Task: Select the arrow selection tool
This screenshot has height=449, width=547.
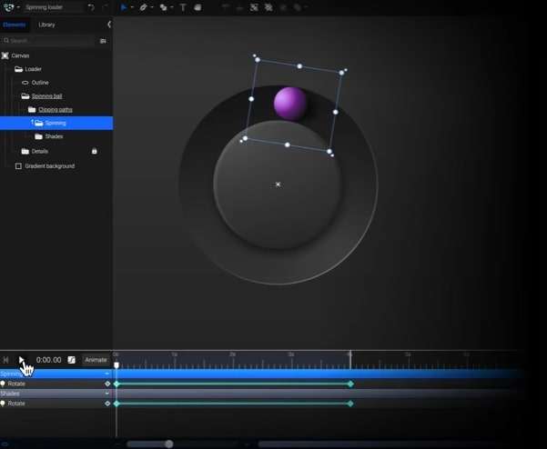Action: 124,7
